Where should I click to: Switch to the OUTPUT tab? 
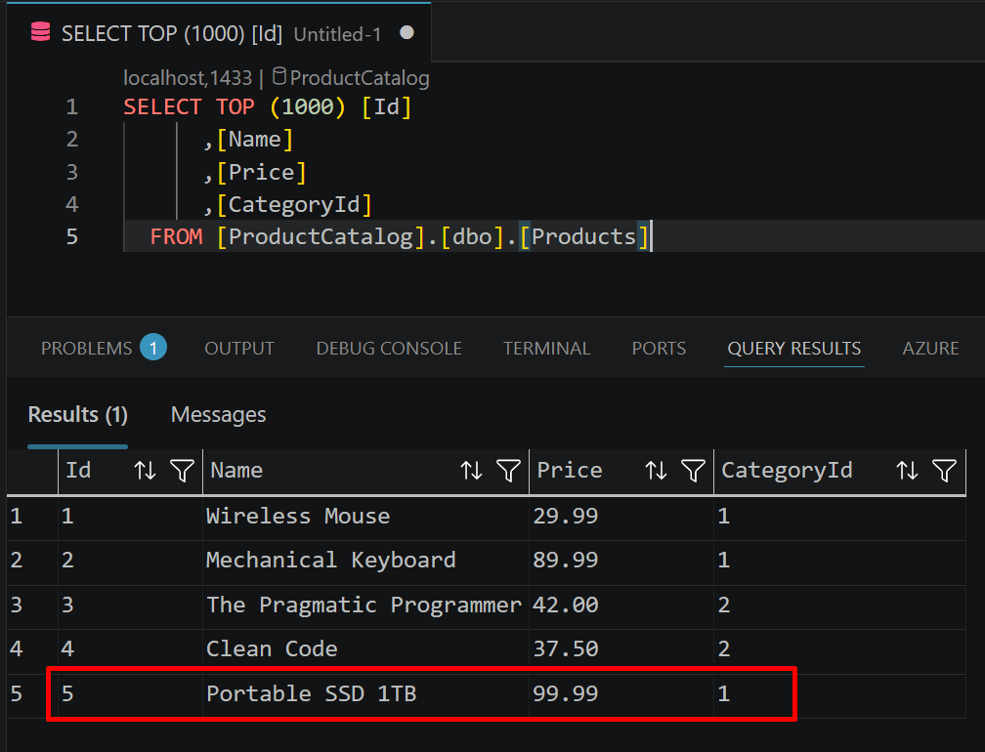tap(239, 349)
